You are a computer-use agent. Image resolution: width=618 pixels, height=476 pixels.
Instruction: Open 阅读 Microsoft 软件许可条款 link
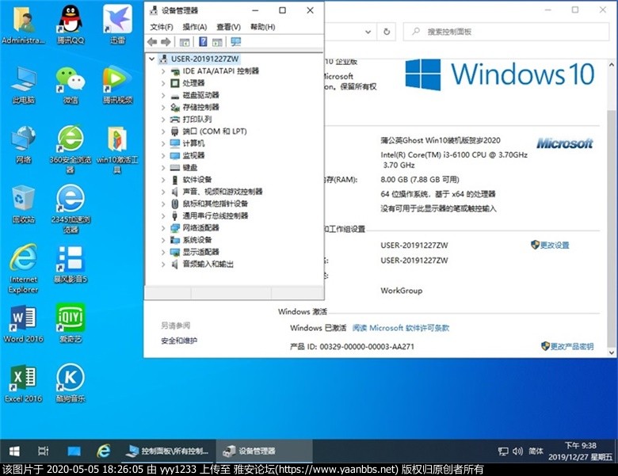tap(401, 328)
